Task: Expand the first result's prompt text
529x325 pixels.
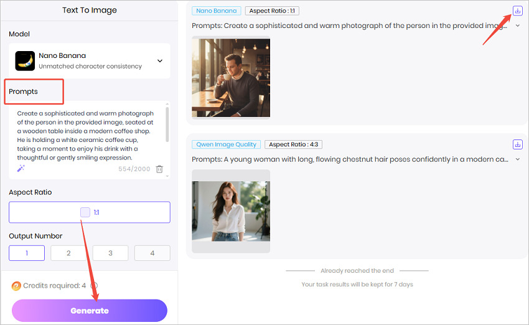Action: (517, 26)
